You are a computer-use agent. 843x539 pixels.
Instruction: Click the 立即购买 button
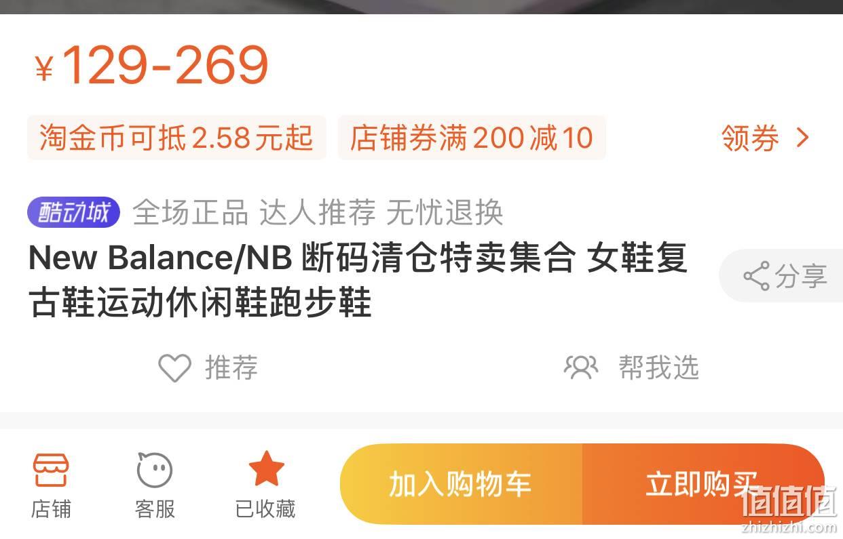tap(703, 484)
